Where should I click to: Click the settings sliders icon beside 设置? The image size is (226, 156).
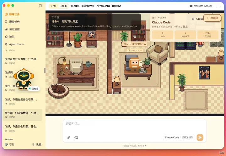(33, 144)
